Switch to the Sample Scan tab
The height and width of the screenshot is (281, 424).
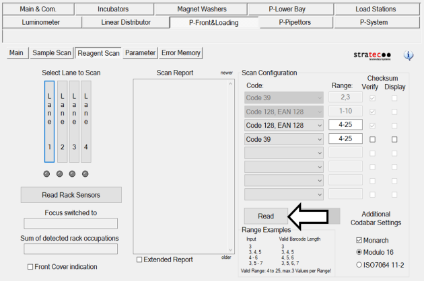click(x=52, y=52)
